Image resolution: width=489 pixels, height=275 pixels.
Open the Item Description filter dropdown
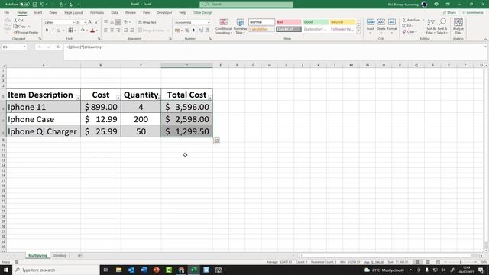pos(78,98)
